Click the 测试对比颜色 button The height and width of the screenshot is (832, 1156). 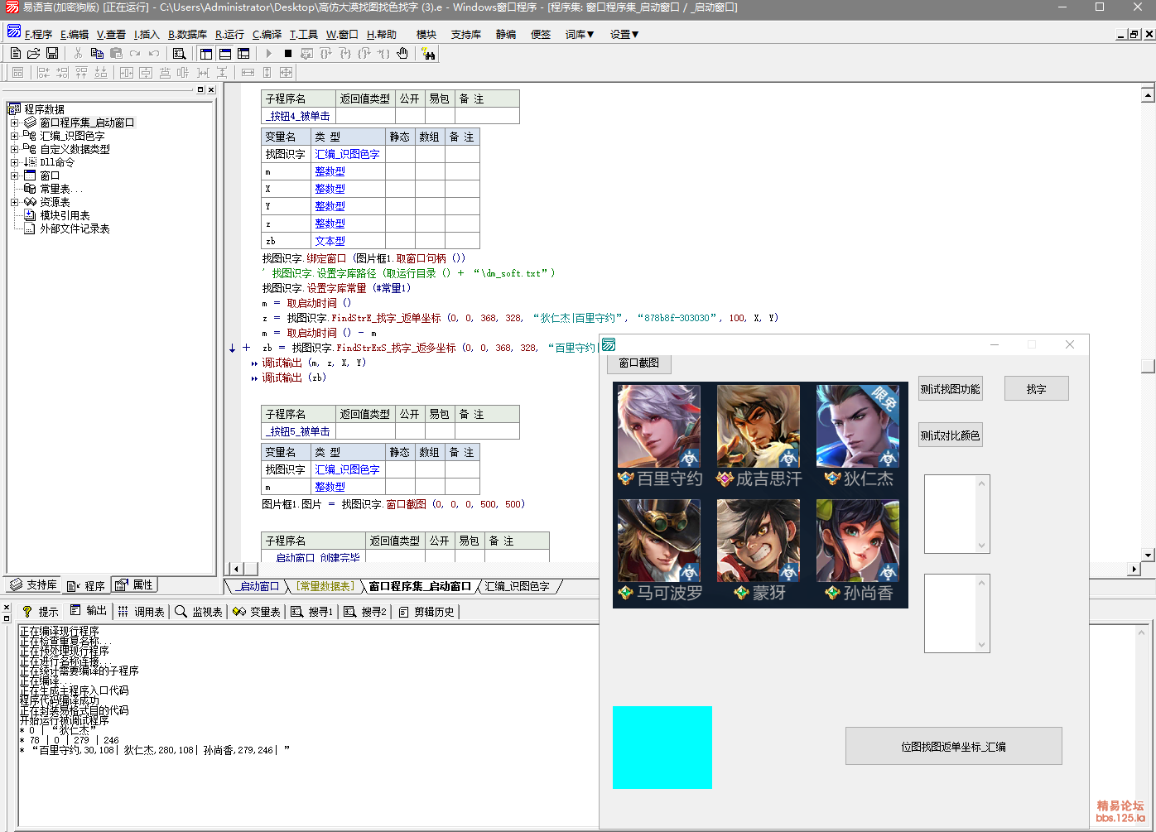pyautogui.click(x=951, y=435)
